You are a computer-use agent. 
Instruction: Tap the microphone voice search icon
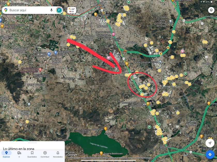click(x=51, y=10)
